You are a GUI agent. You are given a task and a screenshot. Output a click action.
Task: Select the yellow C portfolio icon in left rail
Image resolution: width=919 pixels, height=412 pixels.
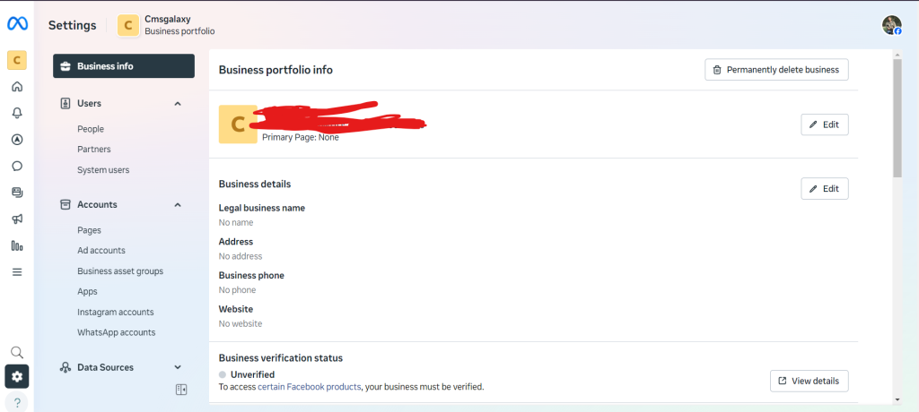click(x=17, y=60)
